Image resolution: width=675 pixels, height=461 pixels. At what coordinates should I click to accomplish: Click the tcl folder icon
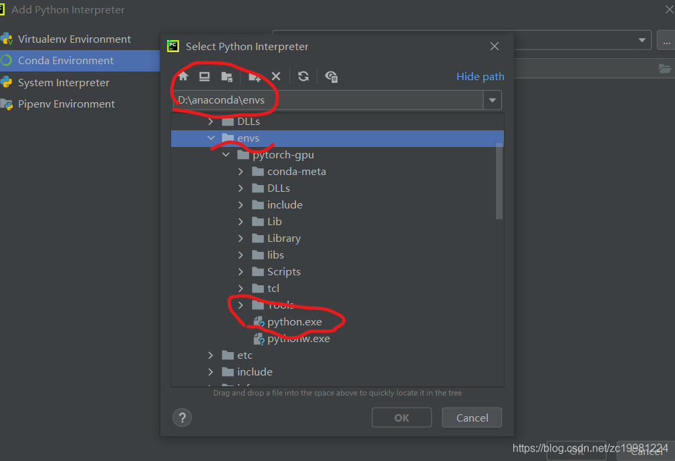(257, 289)
